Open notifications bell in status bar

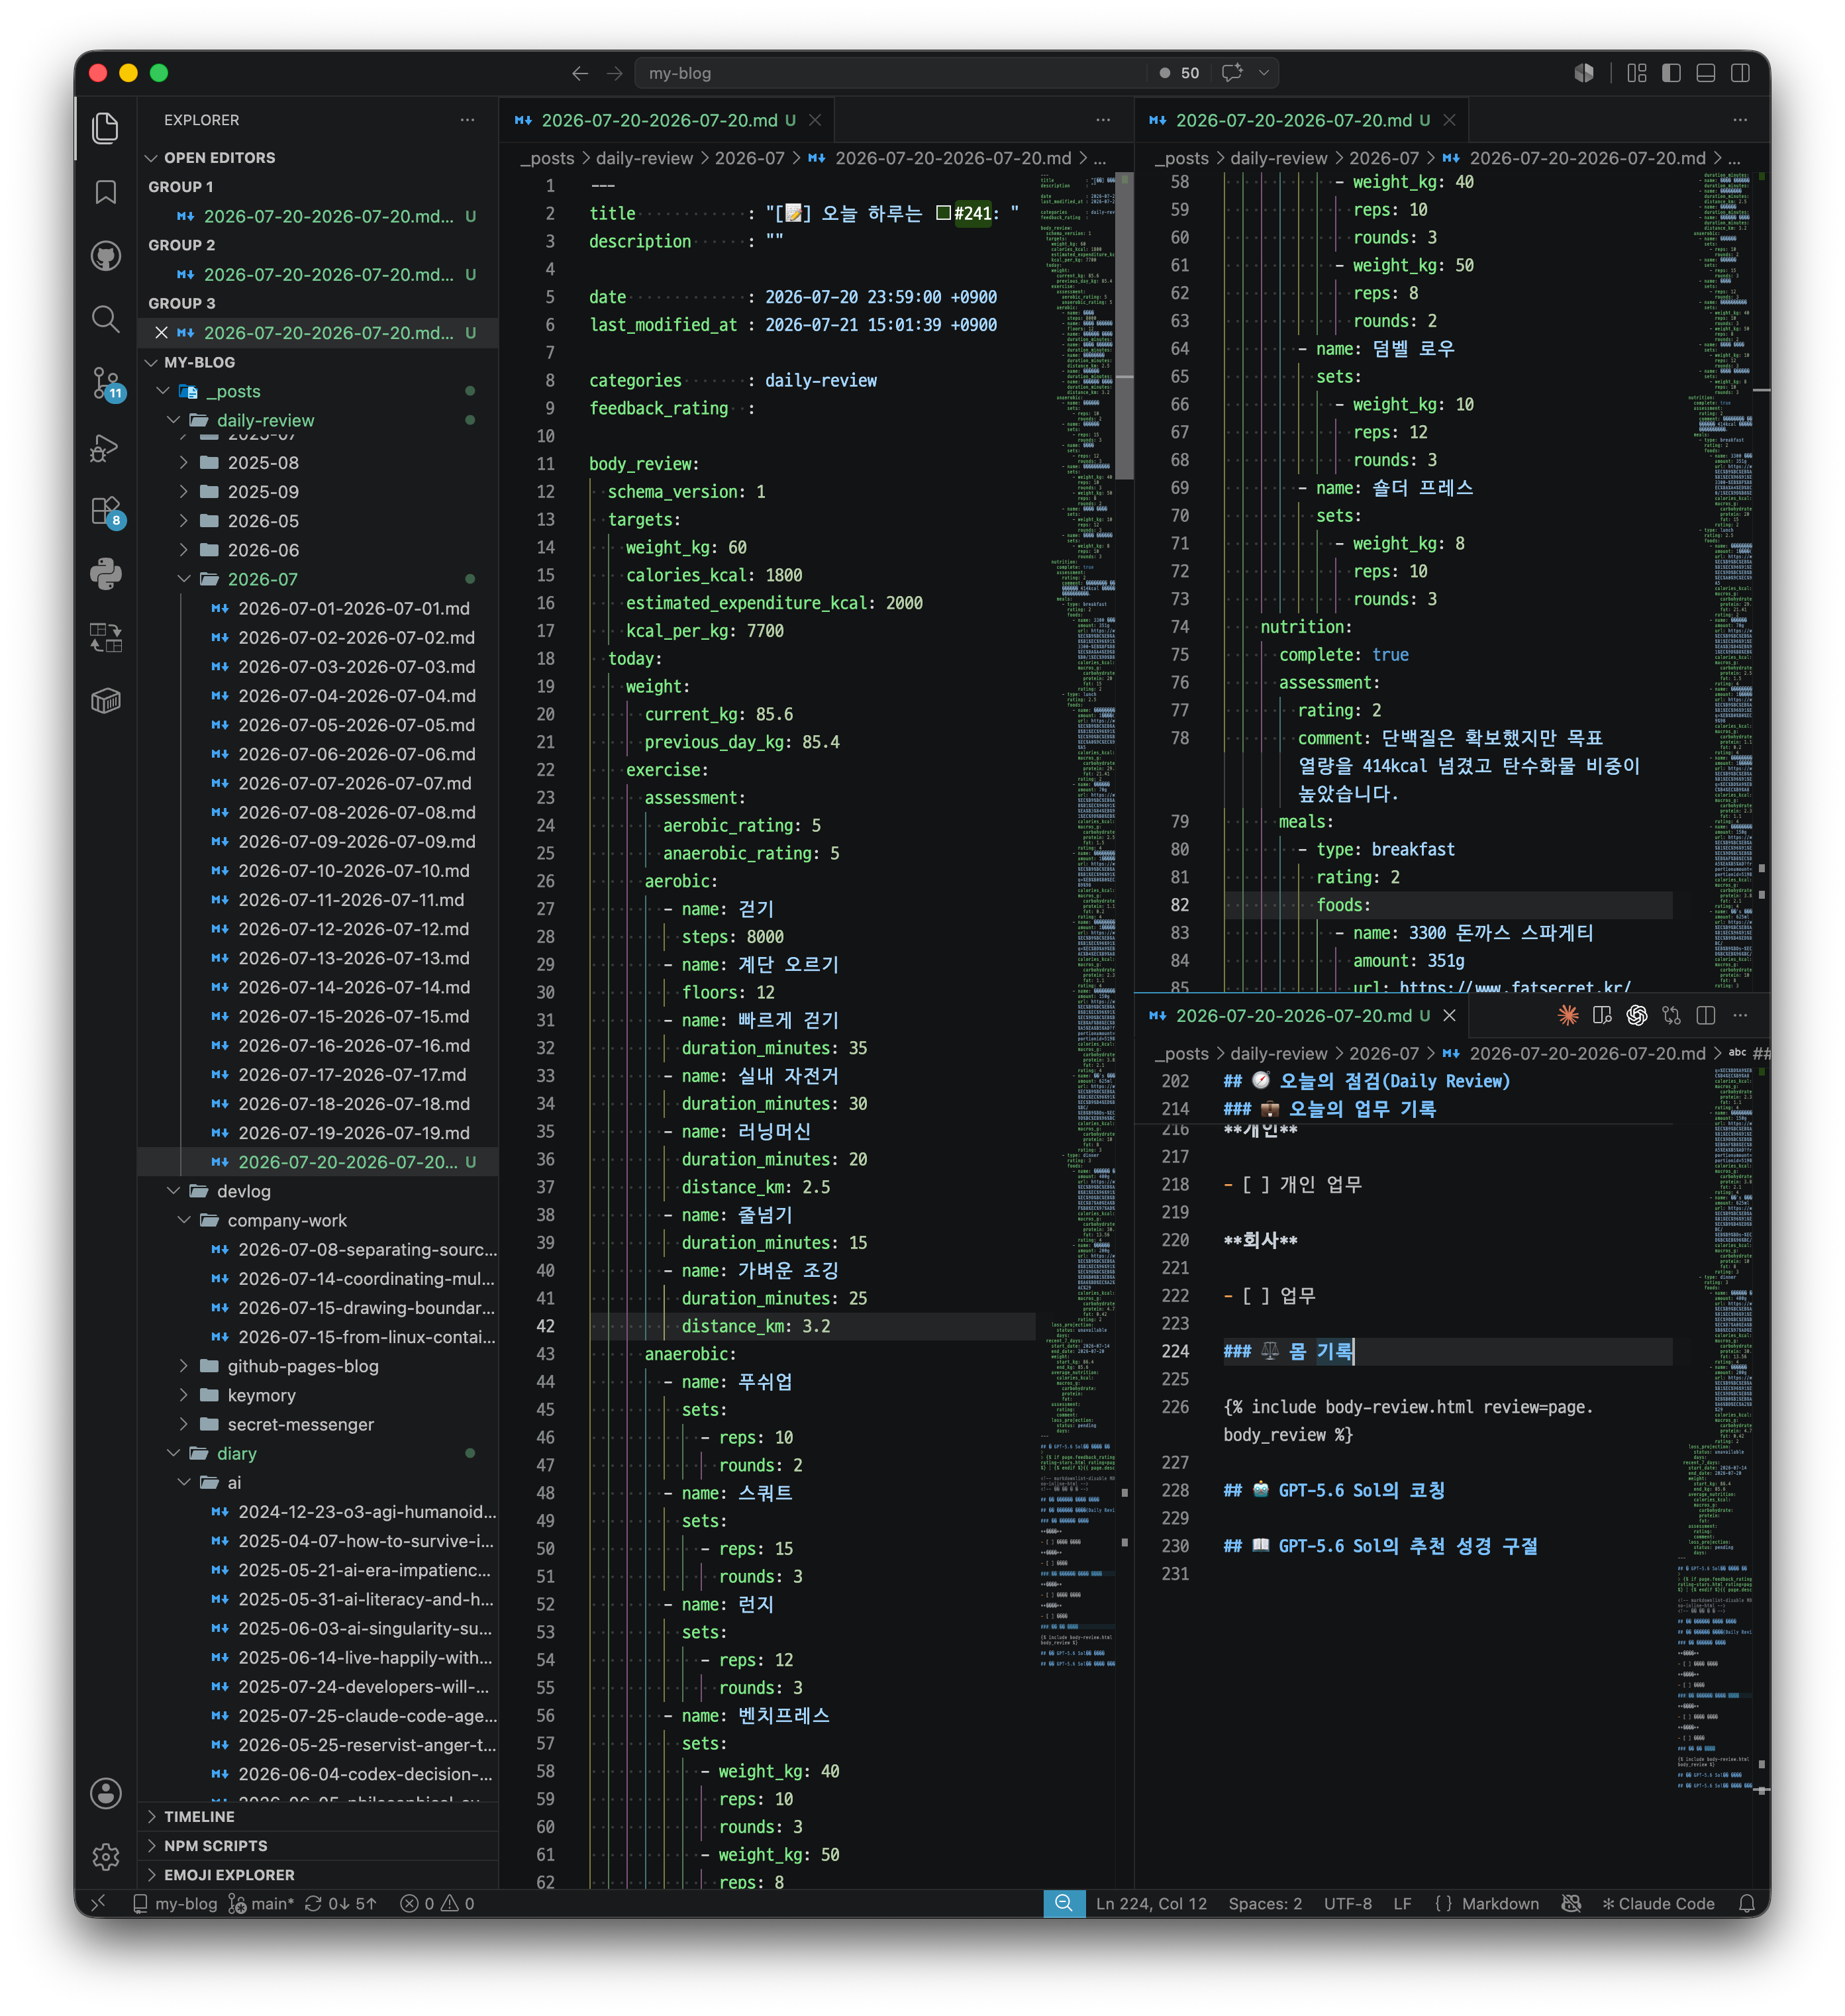pos(1746,1903)
